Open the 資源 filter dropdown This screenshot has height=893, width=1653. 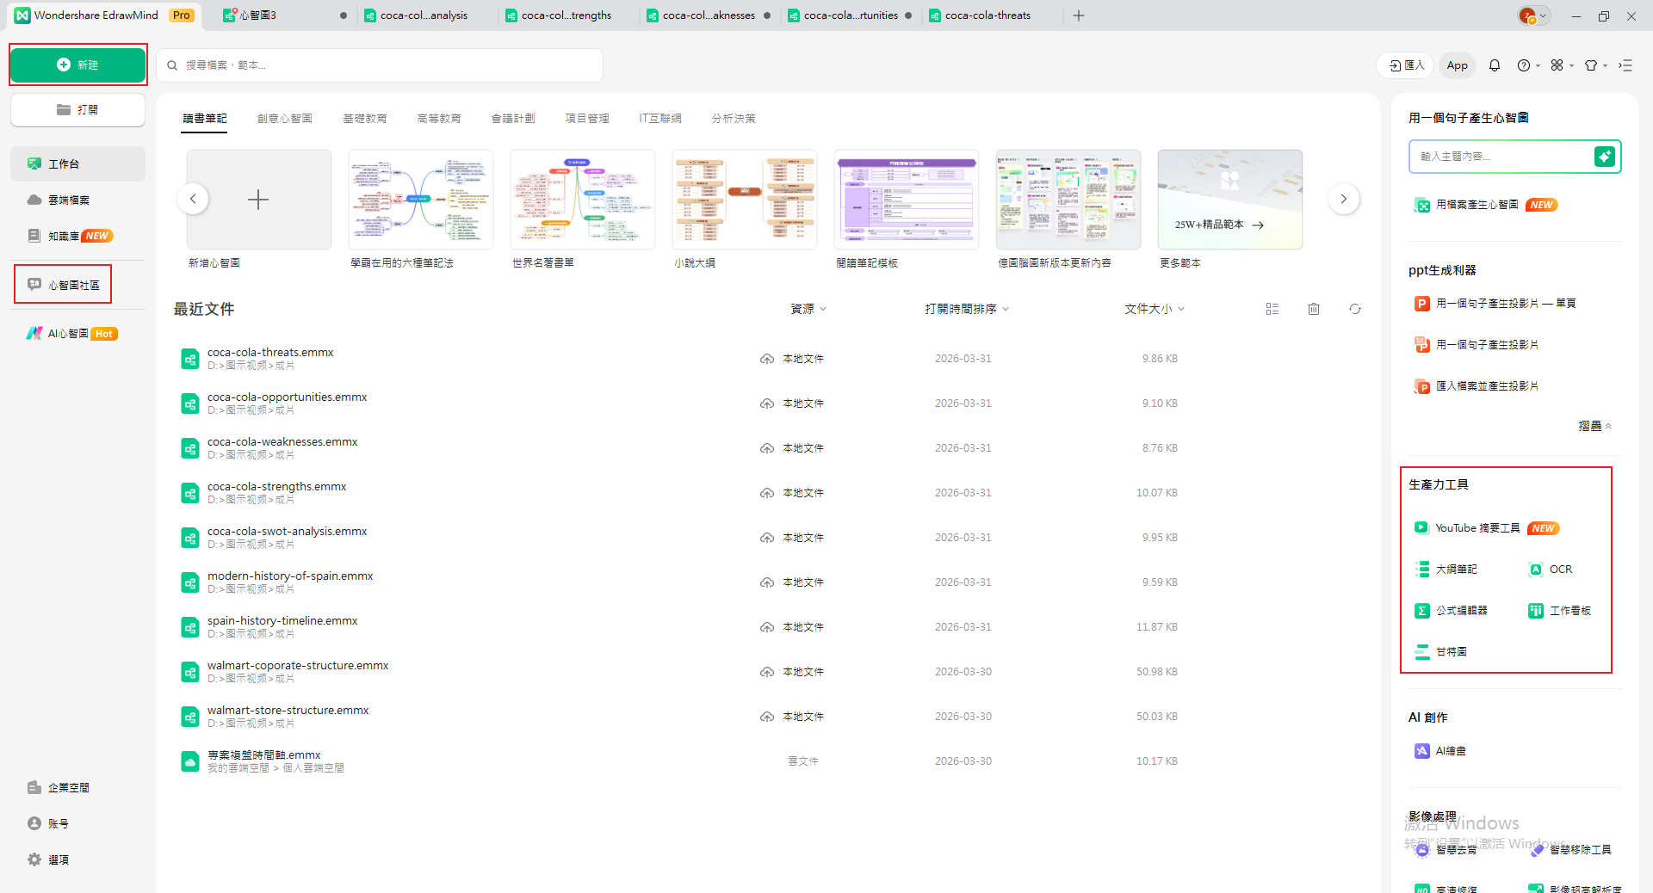tap(808, 309)
